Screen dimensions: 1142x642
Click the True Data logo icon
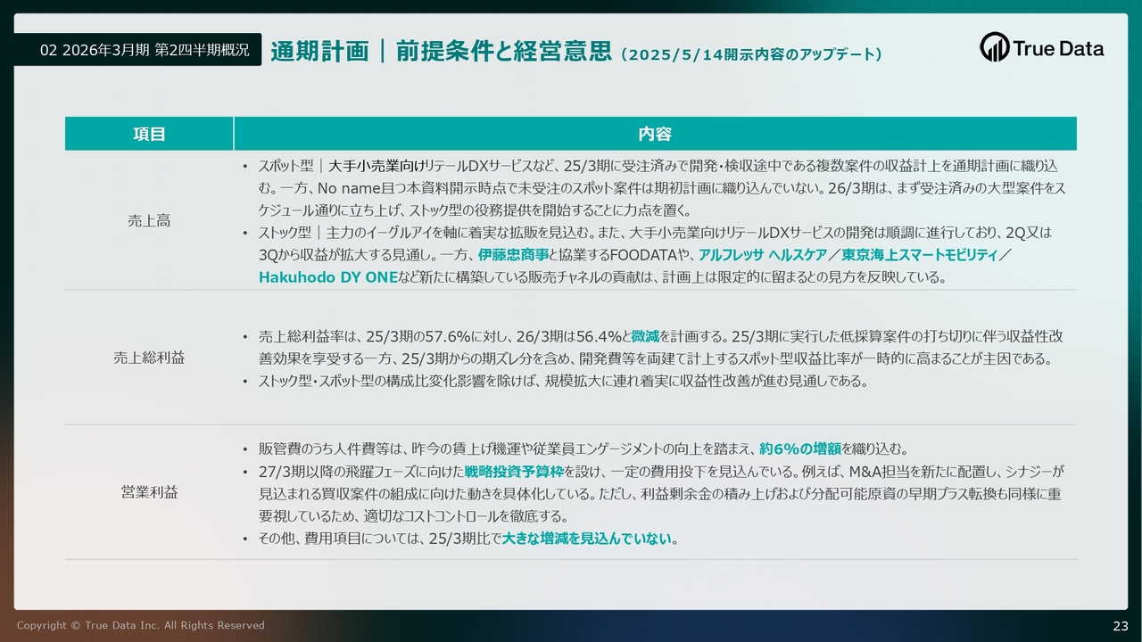point(994,47)
